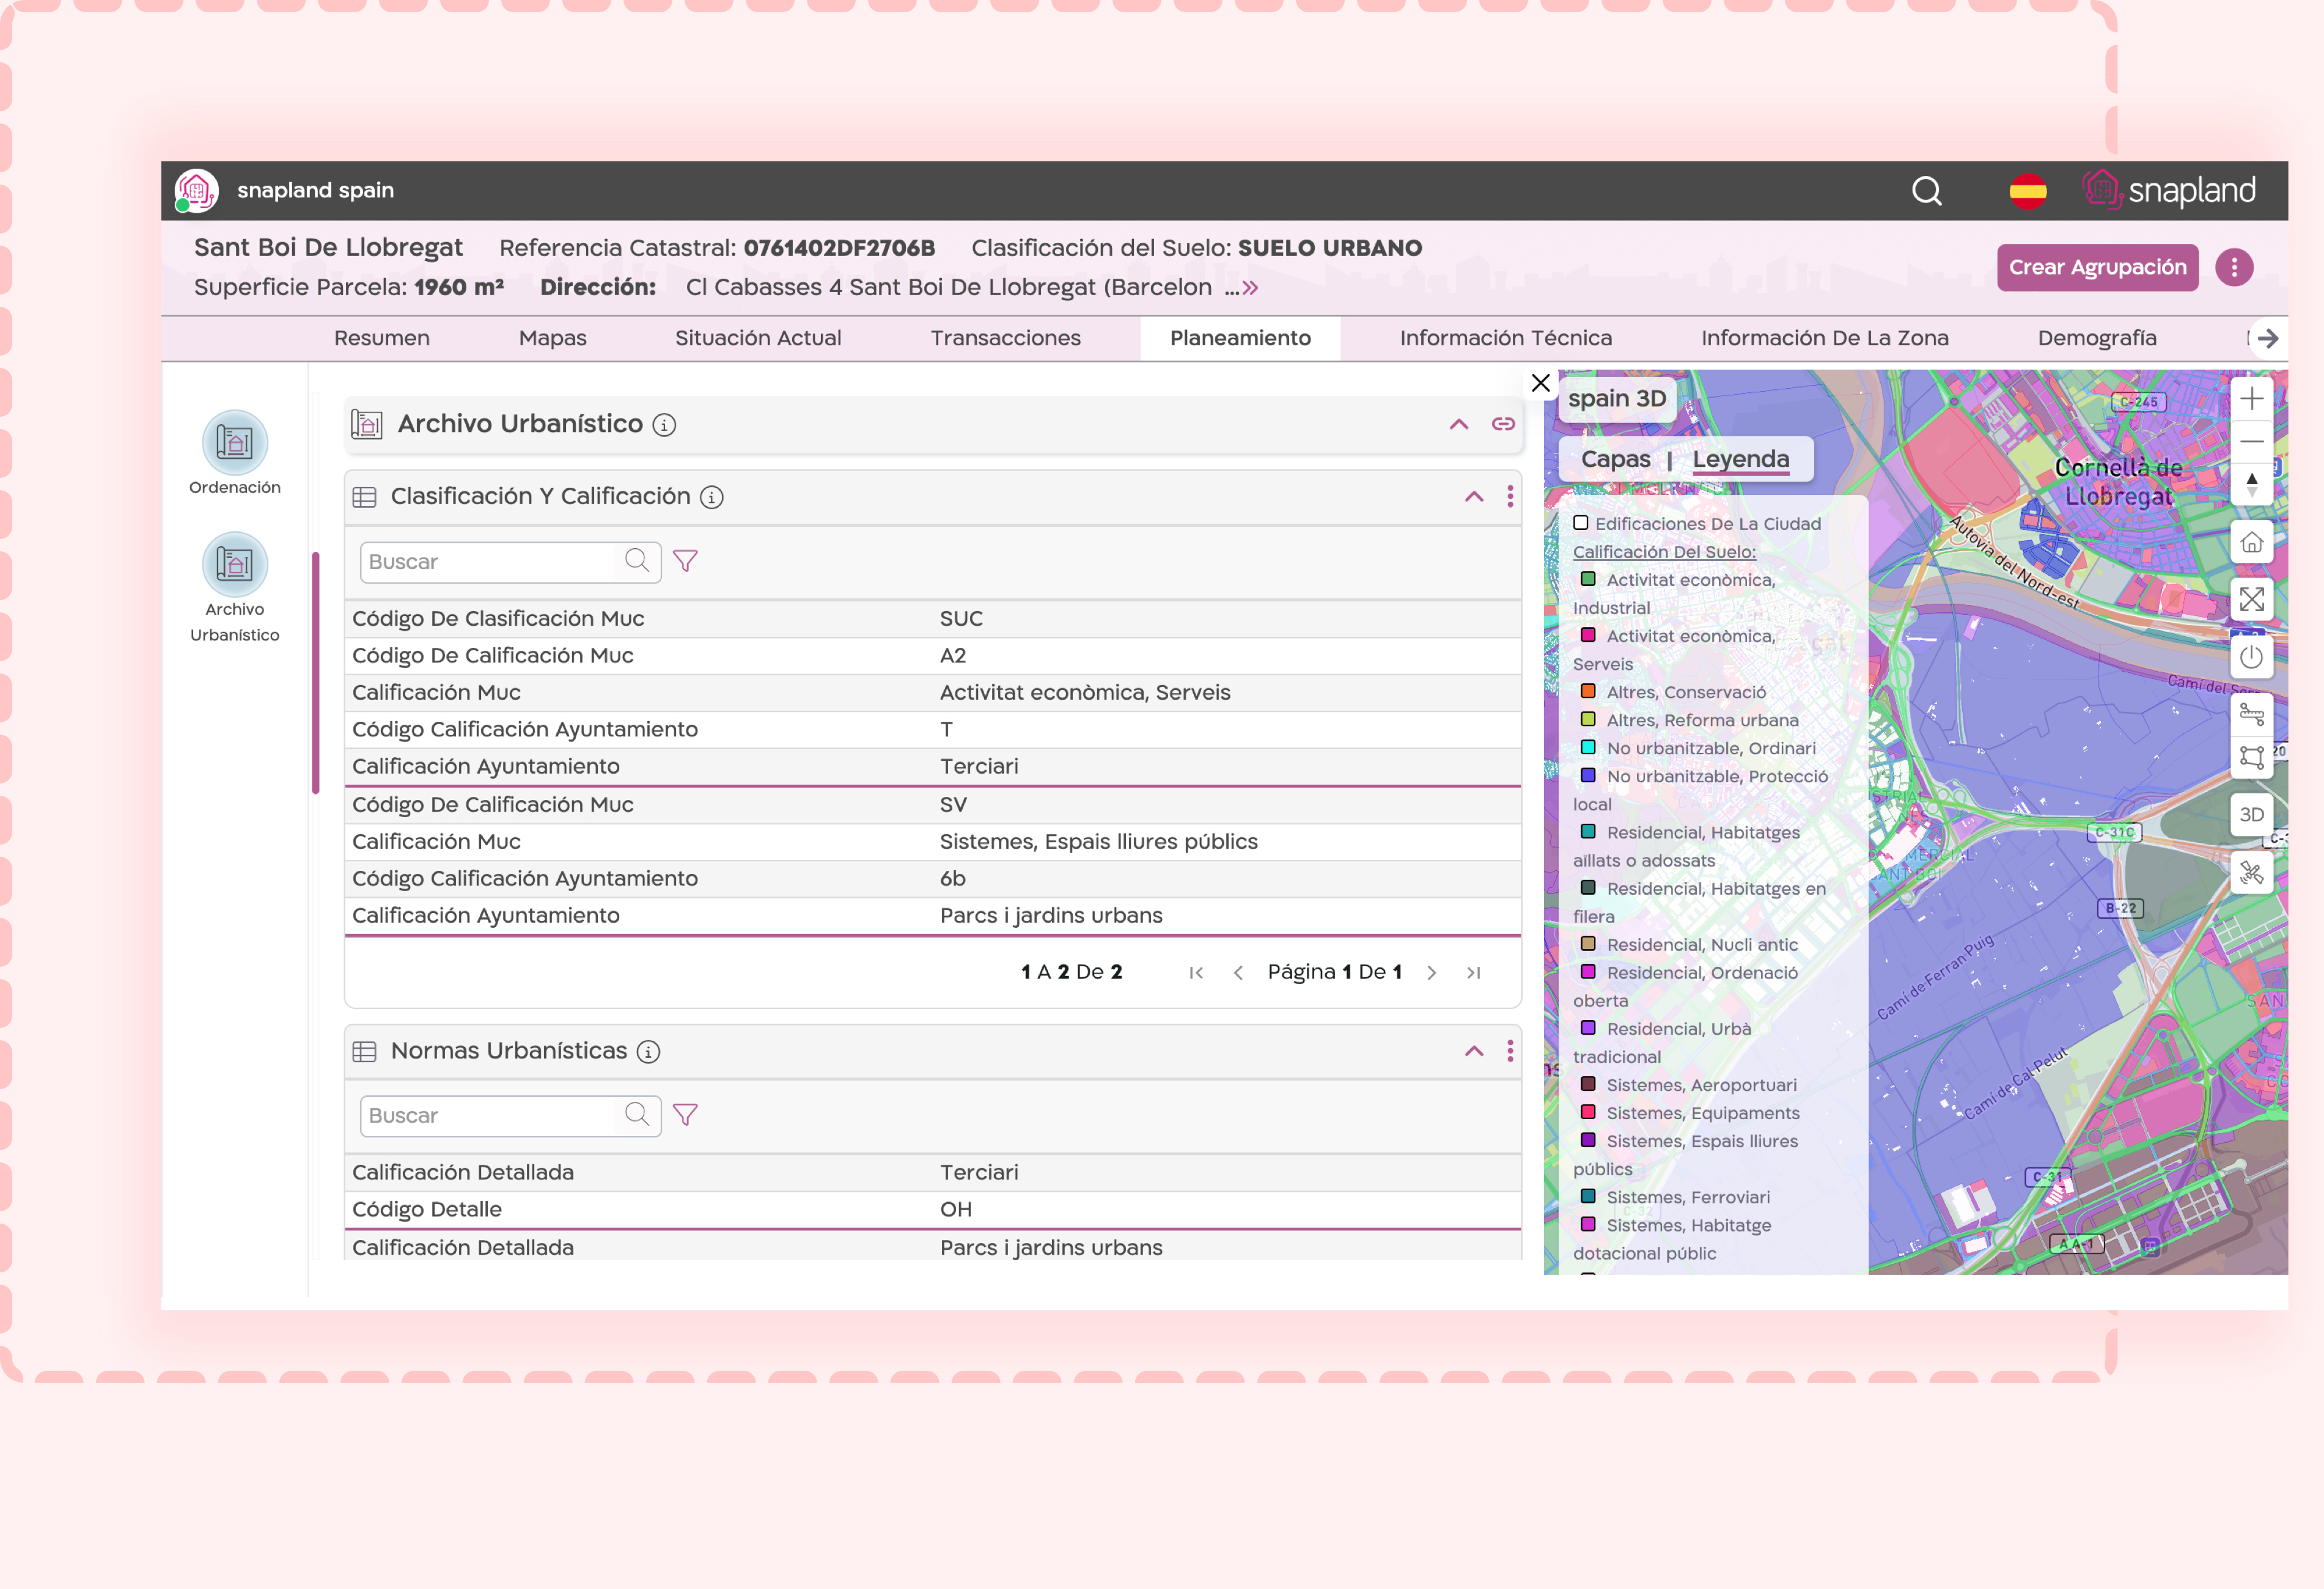Zoom out on the map

pos(2251,441)
